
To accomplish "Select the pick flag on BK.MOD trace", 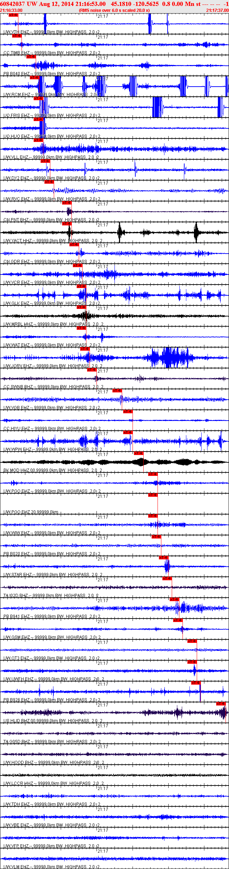I will [139, 453].
